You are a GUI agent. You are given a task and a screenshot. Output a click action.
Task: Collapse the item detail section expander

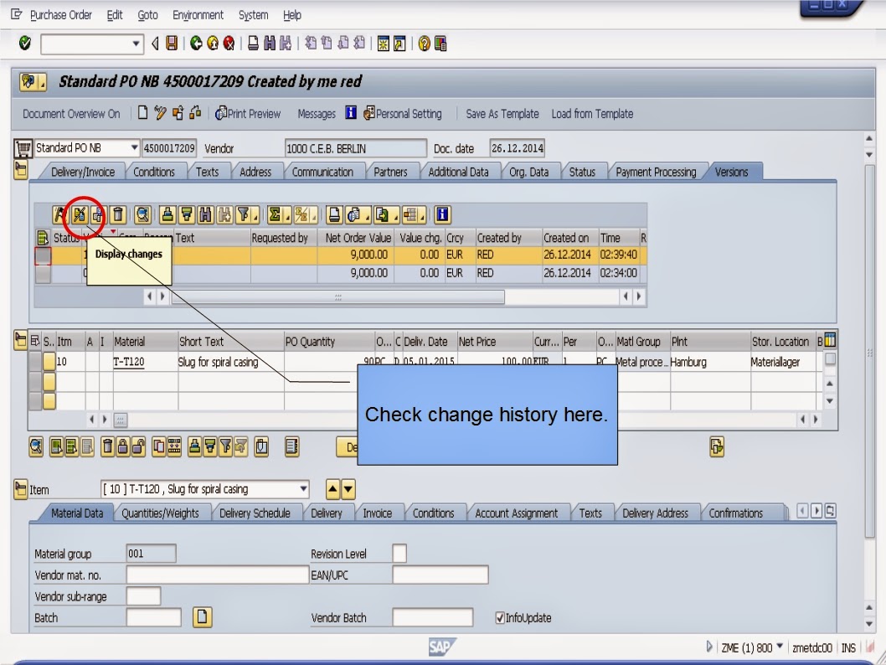tap(20, 489)
